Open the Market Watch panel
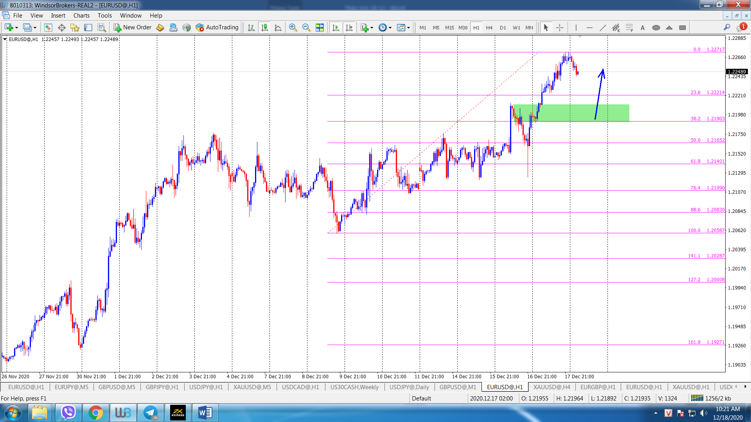Image resolution: width=751 pixels, height=422 pixels. click(x=48, y=27)
